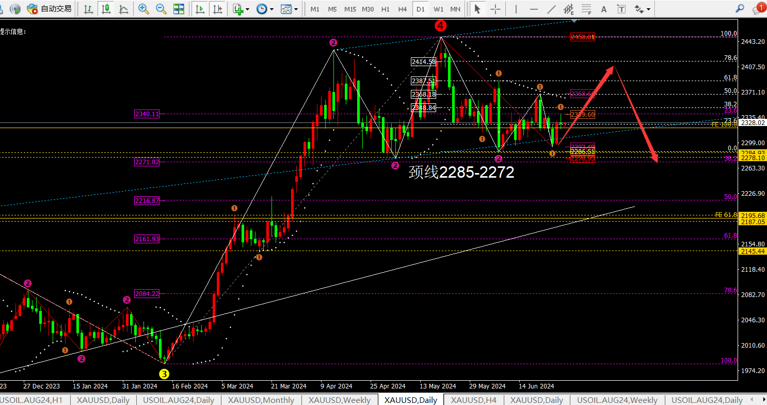
Task: Select the M30 timeframe
Action: [x=368, y=9]
